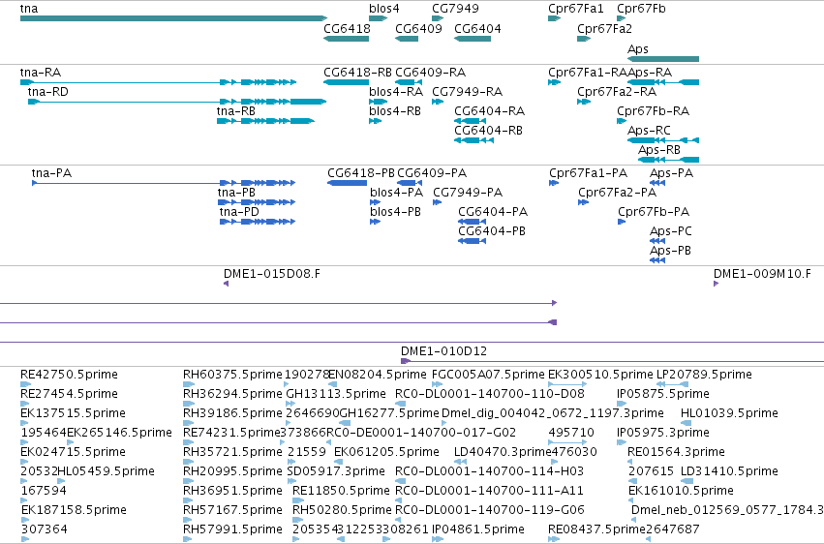The height and width of the screenshot is (544, 824).
Task: Select the Aps-PB protein label
Action: (670, 251)
